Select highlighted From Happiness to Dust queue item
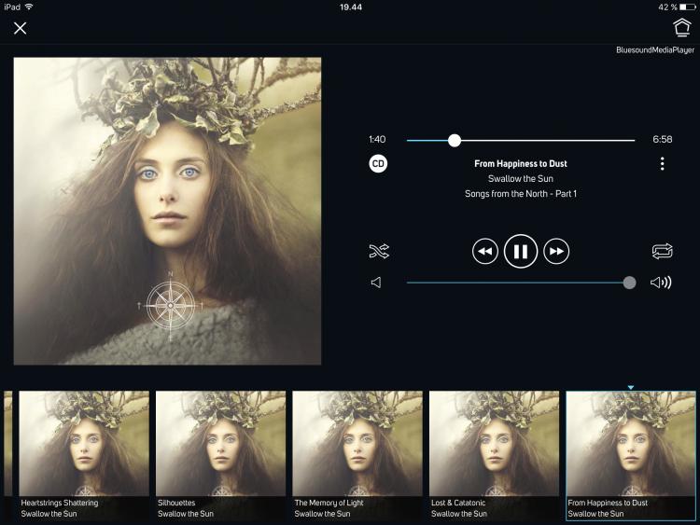The height and width of the screenshot is (525, 700). click(x=631, y=455)
